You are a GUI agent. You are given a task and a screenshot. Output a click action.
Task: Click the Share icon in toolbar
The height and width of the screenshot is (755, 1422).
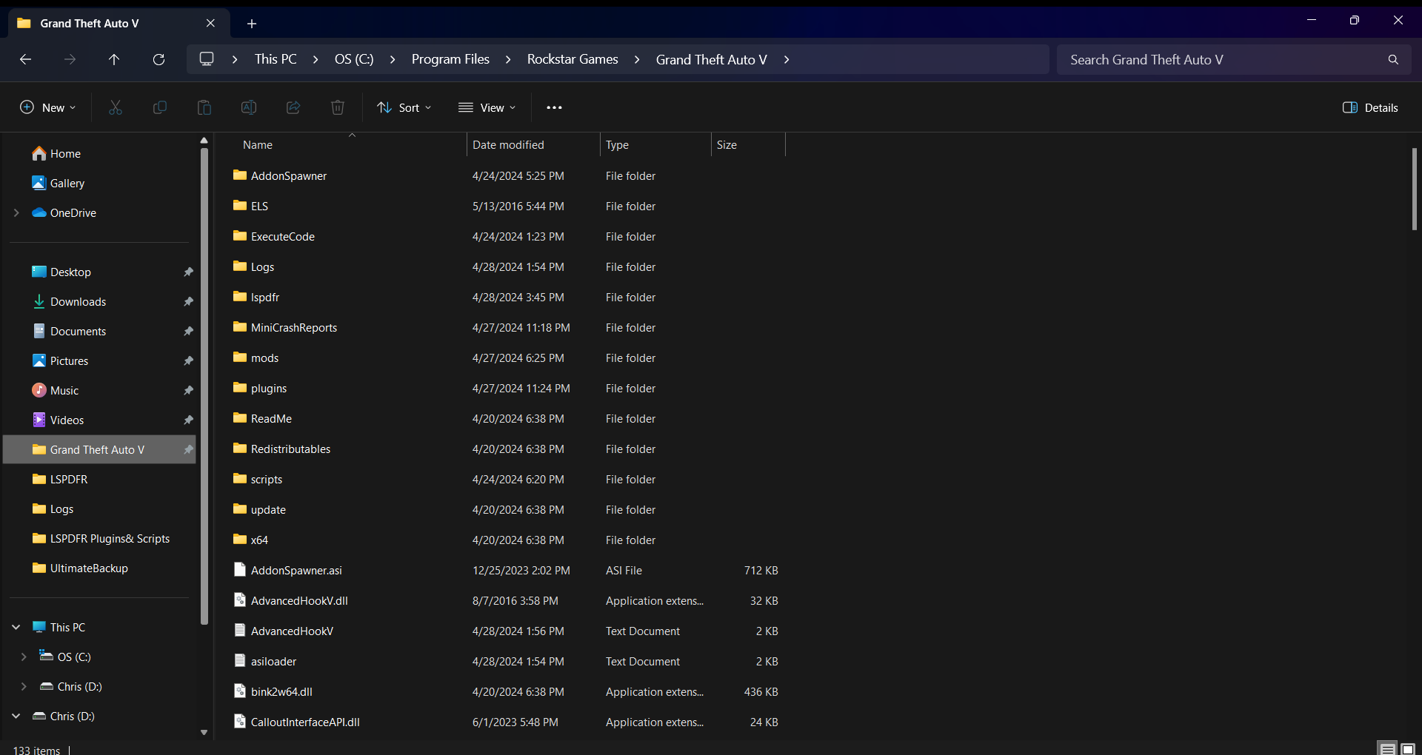coord(293,107)
